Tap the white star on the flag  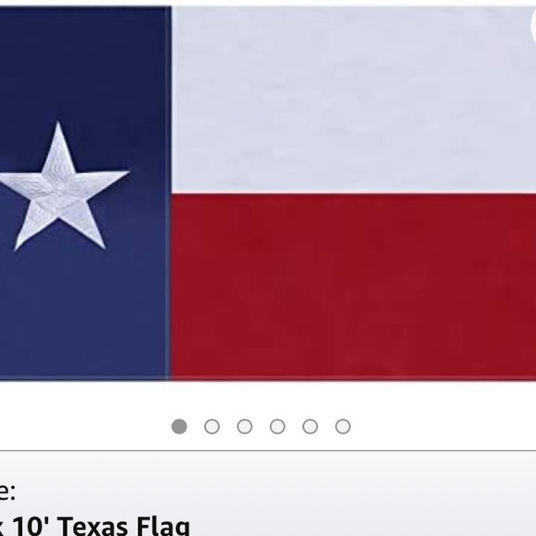(62, 191)
